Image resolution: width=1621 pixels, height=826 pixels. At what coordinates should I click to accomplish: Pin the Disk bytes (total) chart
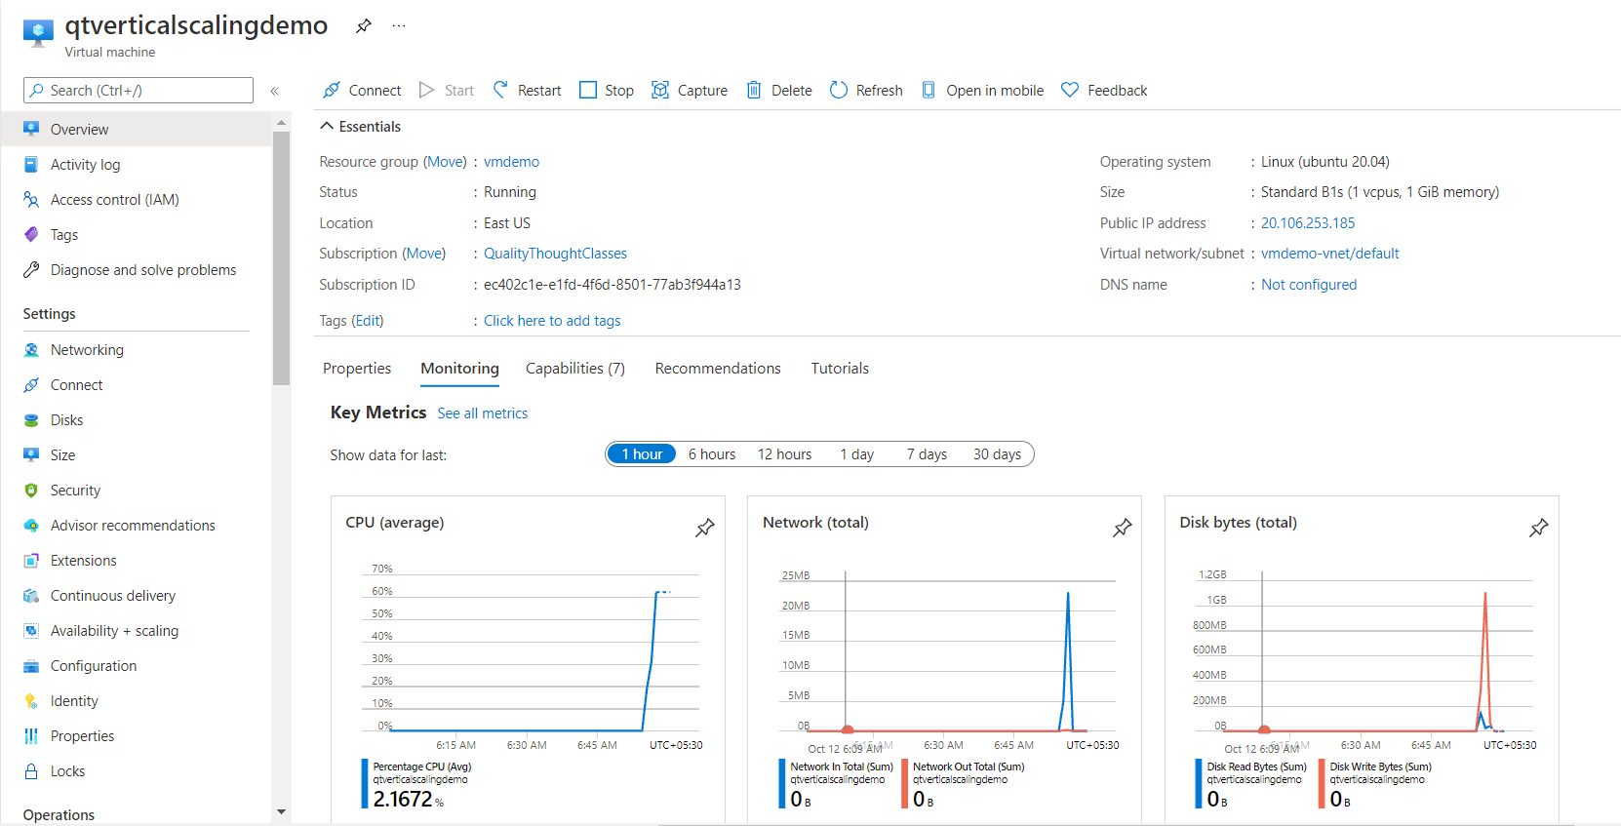(1539, 528)
